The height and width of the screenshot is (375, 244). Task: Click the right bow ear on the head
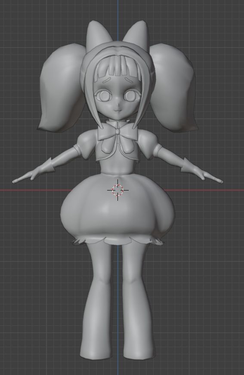click(137, 34)
